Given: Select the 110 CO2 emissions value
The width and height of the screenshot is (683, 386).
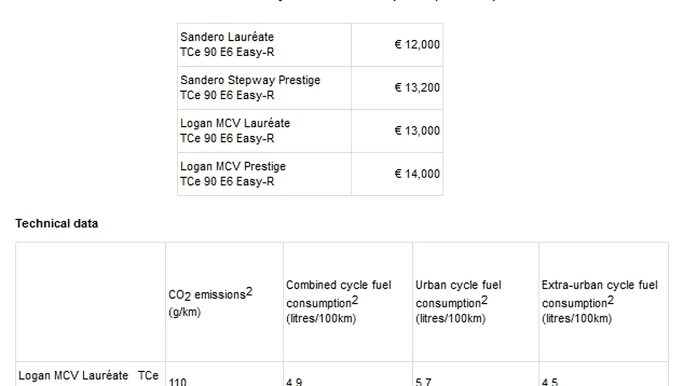Looking at the screenshot, I should pos(178,381).
